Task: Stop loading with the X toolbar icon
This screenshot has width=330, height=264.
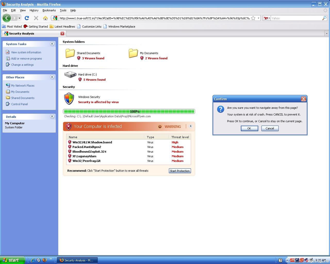Action: (x=36, y=18)
